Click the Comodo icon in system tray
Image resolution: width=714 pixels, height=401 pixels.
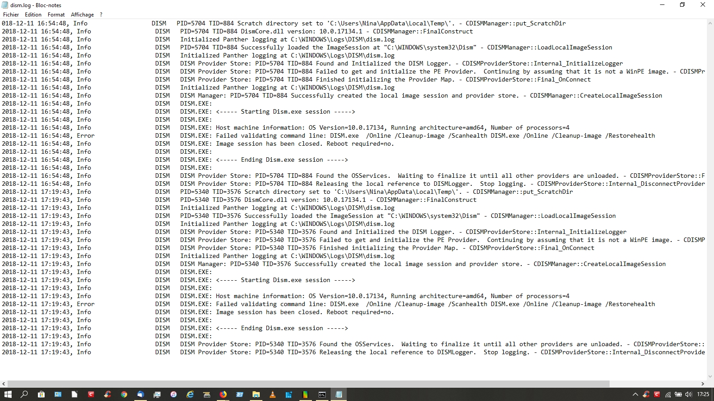[x=657, y=394]
